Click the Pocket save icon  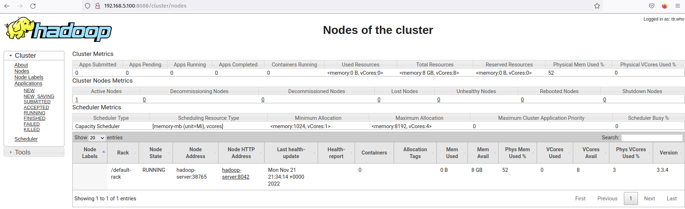click(x=652, y=6)
